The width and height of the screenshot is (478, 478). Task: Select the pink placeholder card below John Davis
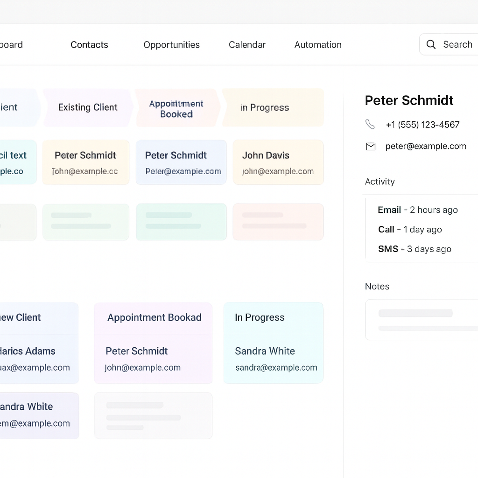pos(278,222)
